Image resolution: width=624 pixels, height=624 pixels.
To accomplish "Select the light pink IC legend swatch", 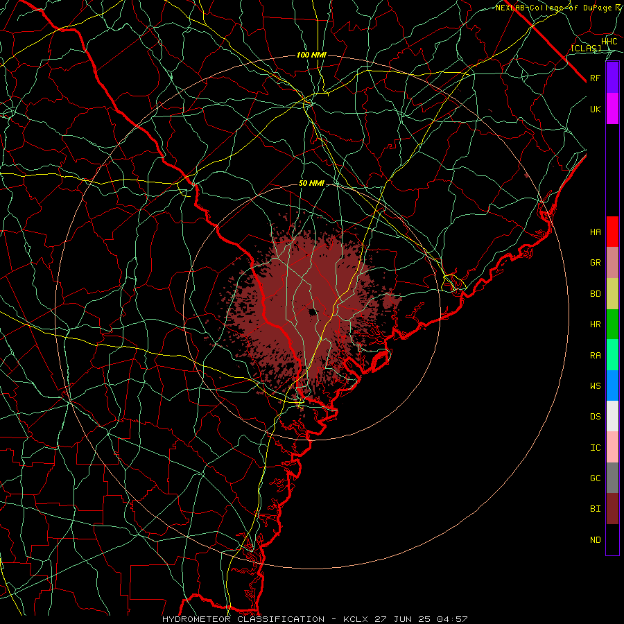I will pyautogui.click(x=612, y=447).
